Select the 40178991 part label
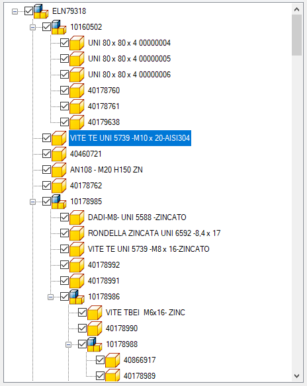Viewport: 307px width, 386px height. pyautogui.click(x=104, y=281)
